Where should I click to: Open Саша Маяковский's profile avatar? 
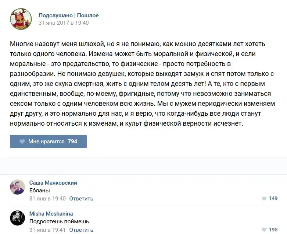pos(17,187)
